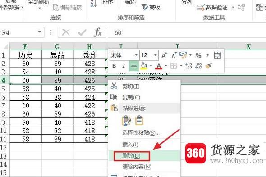Viewport: 266px width, 177px height.
Task: Click the format painter brush icon
Action: (x=209, y=66)
